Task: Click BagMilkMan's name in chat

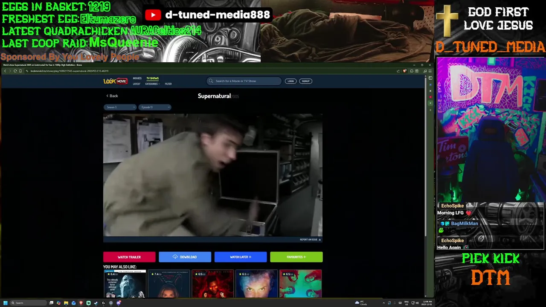Action: click(x=465, y=223)
